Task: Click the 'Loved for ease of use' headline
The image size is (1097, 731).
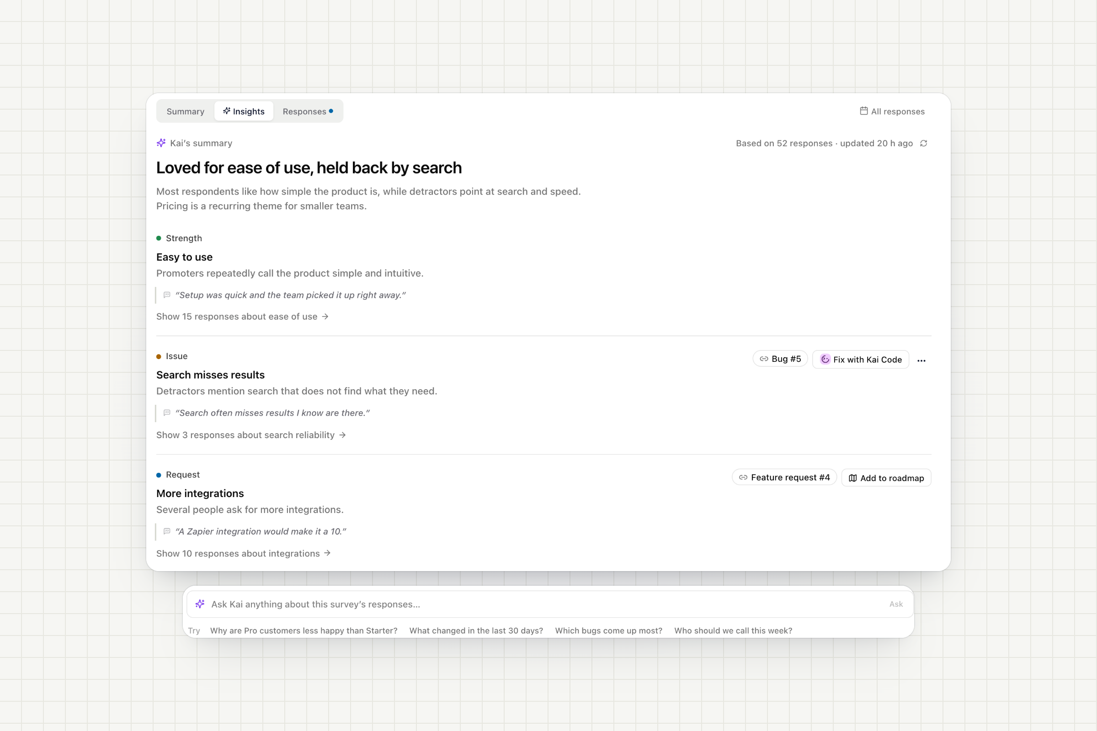Action: pos(309,168)
